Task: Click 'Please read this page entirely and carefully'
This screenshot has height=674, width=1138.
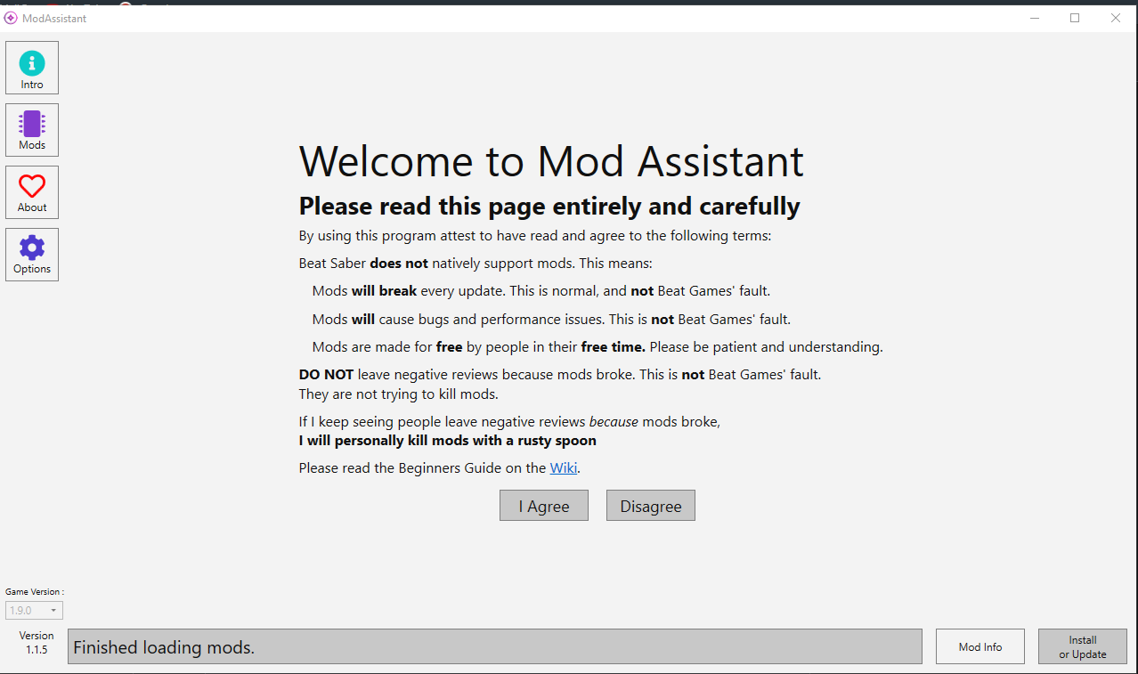Action: [549, 207]
